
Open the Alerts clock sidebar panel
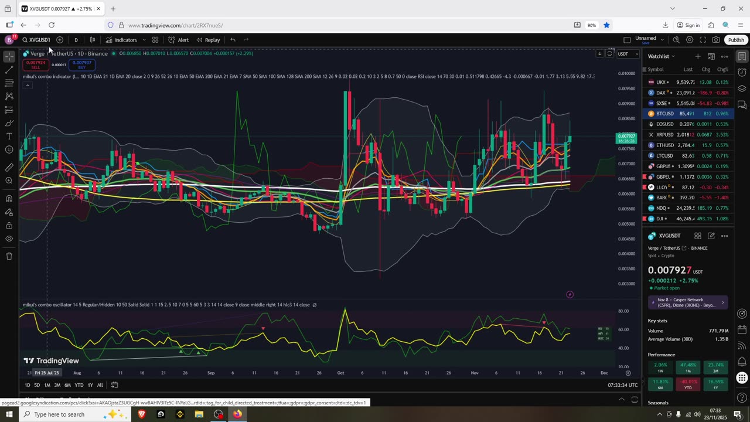tap(742, 72)
